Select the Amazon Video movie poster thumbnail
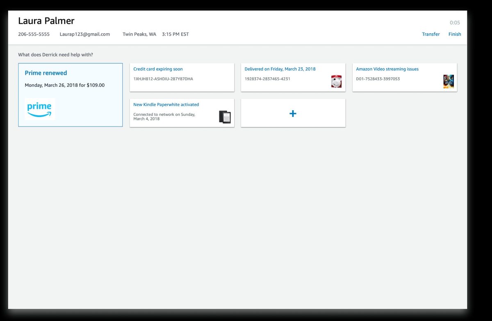 448,81
